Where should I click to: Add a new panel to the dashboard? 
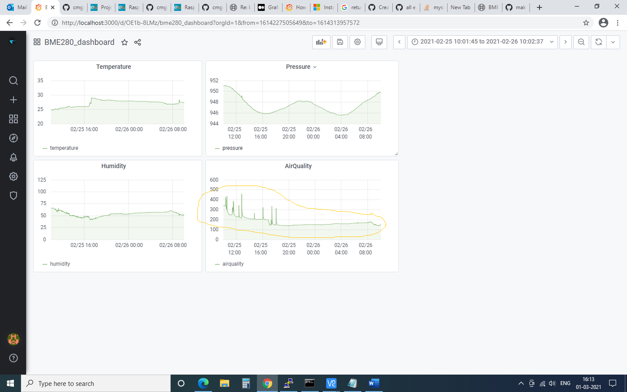321,42
